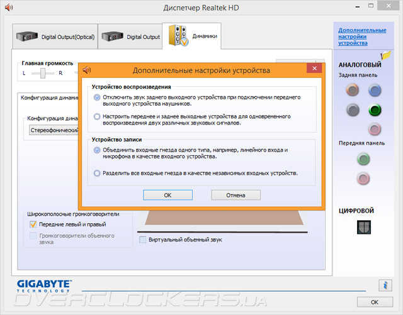The image size is (403, 315).
Task: Open the Конфигурация динамиков sub-tab
Action: pyautogui.click(x=49, y=98)
